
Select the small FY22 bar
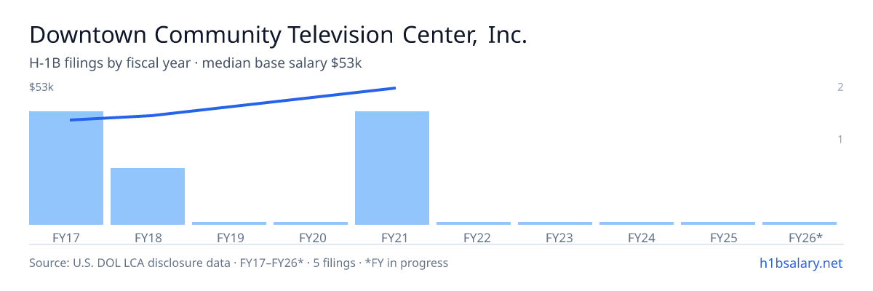(x=474, y=223)
